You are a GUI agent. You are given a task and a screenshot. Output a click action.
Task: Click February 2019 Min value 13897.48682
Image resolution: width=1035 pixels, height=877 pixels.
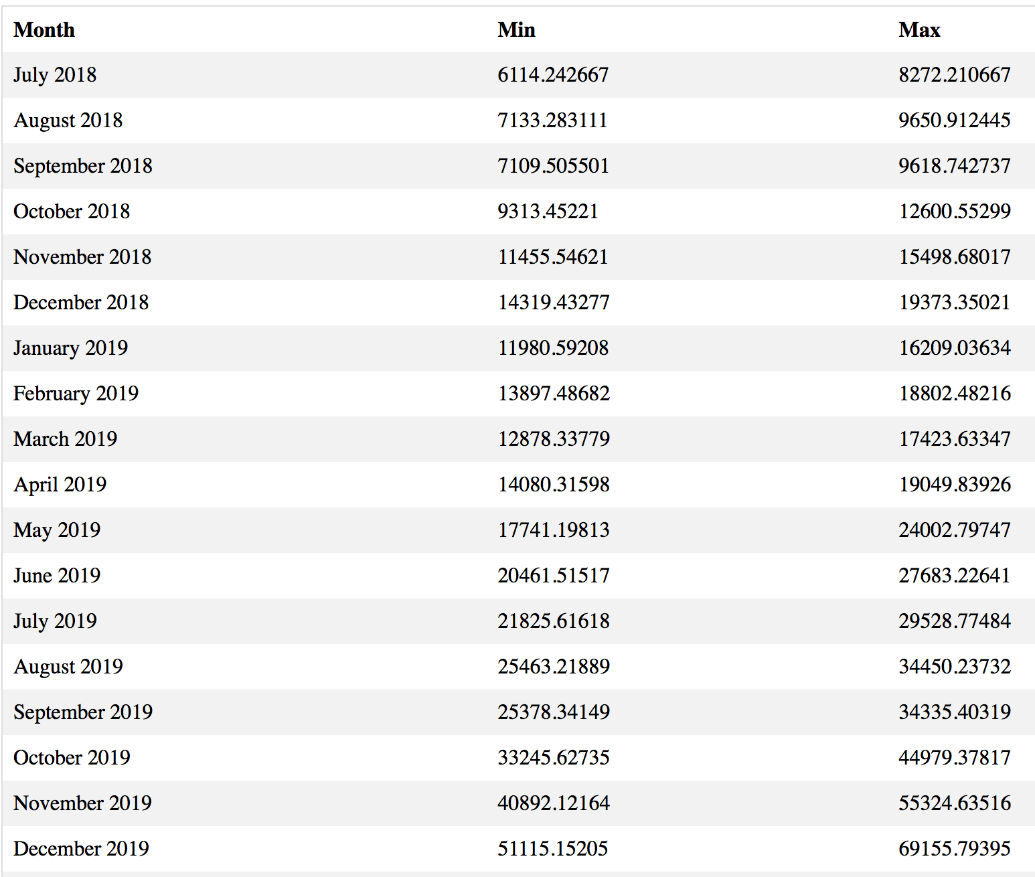click(x=554, y=394)
